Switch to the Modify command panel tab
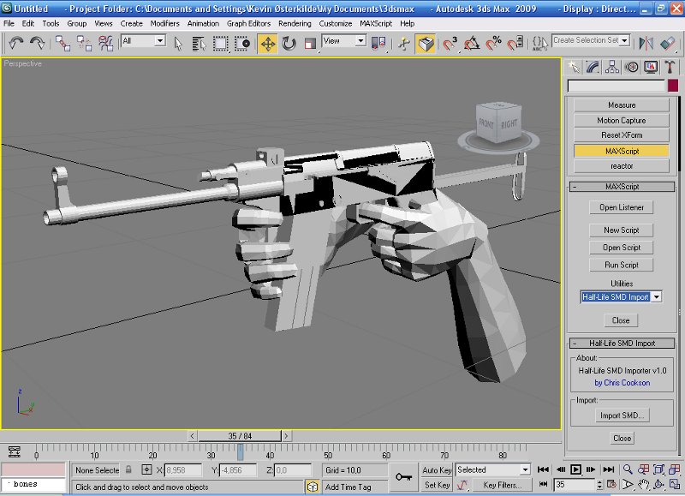Viewport: 685px width, 496px height. [x=593, y=67]
